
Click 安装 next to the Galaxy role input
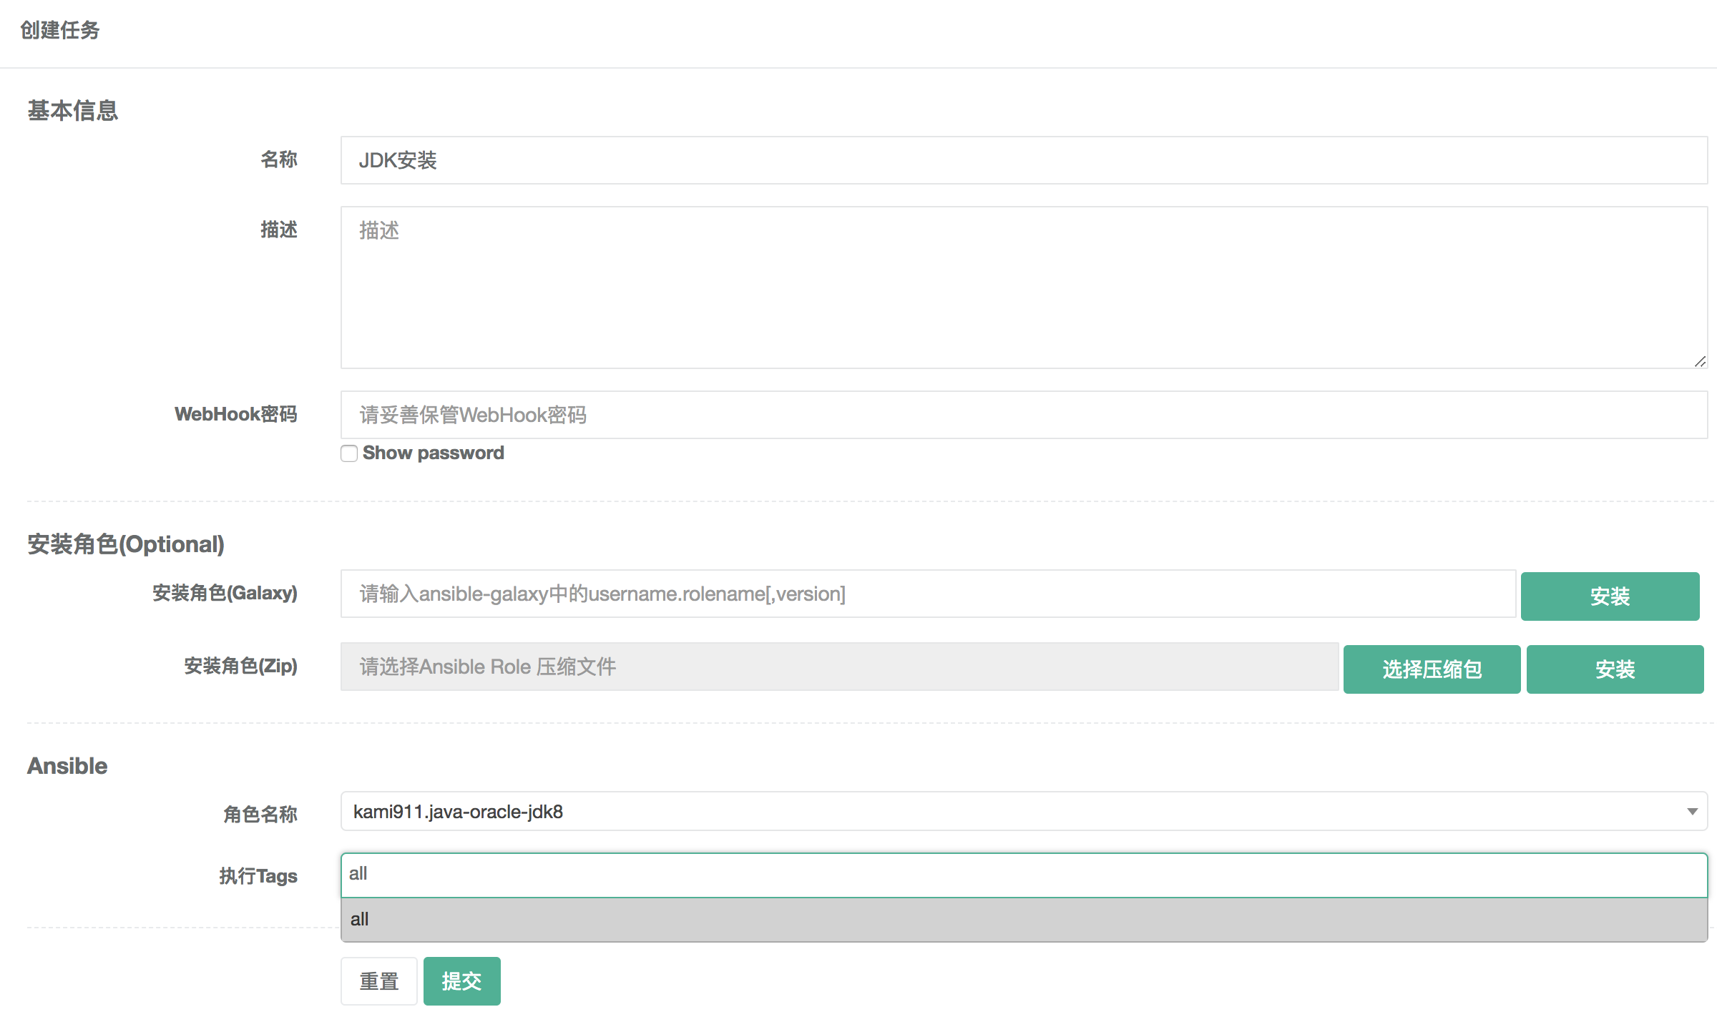pos(1610,595)
